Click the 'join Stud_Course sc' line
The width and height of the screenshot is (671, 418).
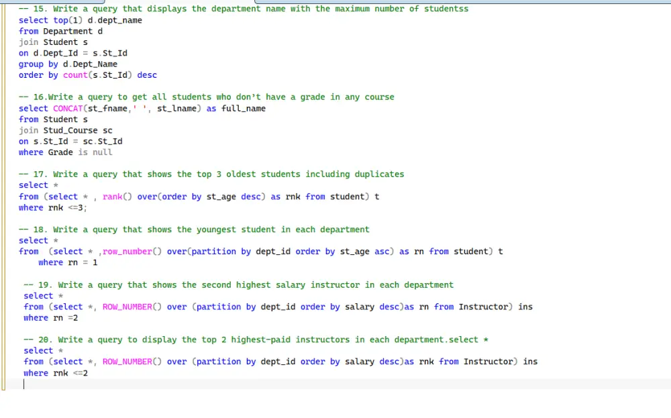(x=66, y=130)
